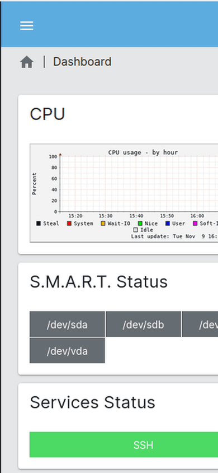
Task: Click the System legend red swatch
Action: (69, 224)
